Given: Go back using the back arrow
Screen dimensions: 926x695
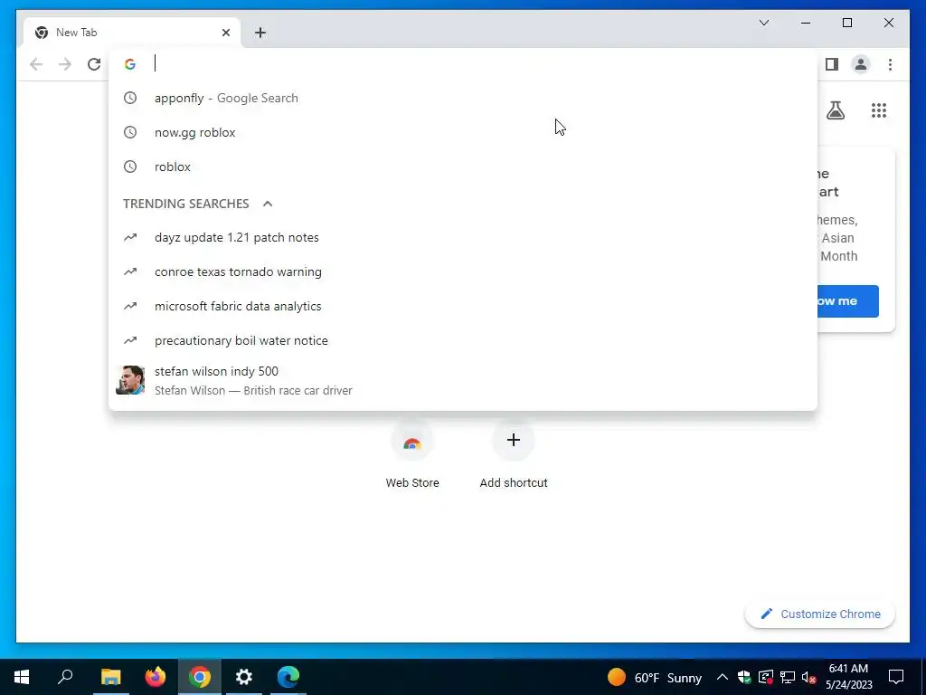Looking at the screenshot, I should pos(36,64).
